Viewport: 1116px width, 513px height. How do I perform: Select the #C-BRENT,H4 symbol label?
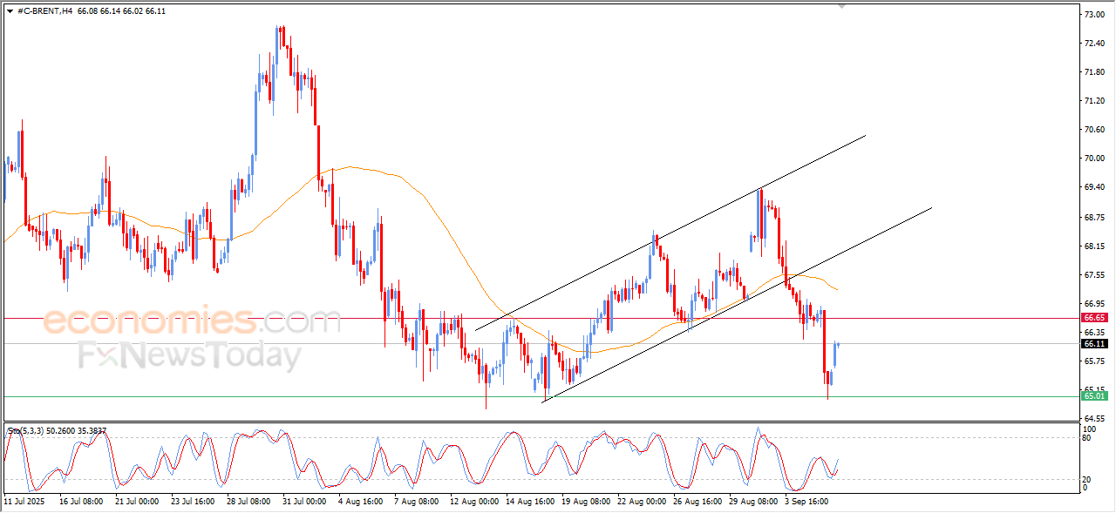point(44,10)
